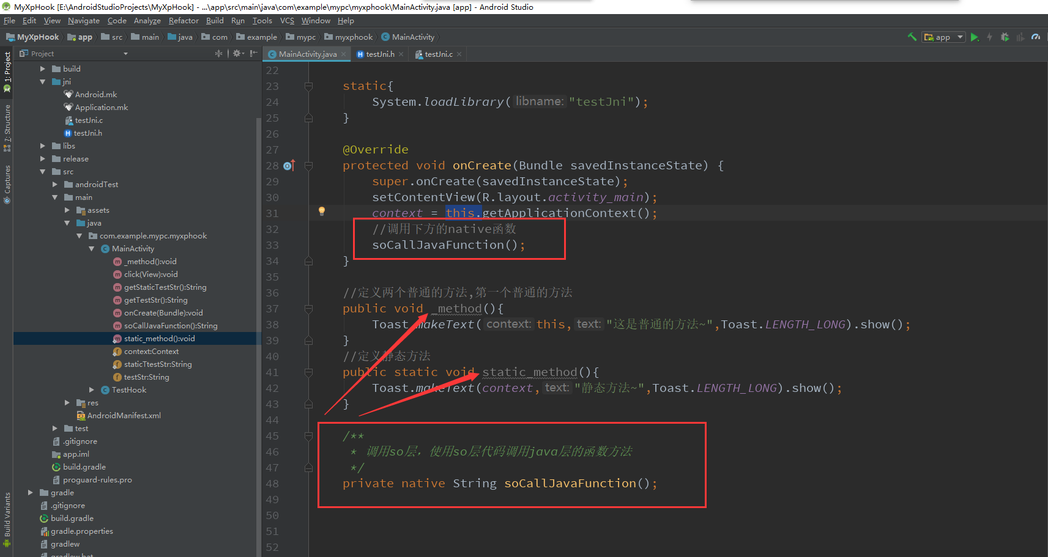Expand the build folder
Image resolution: width=1048 pixels, height=557 pixels.
tap(43, 68)
